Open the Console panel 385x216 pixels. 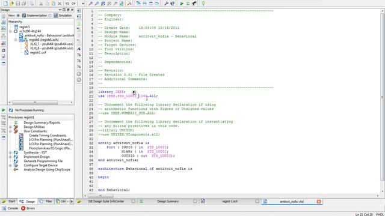pos(10,208)
